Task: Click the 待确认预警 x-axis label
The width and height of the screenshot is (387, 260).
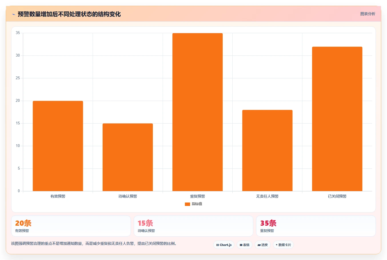Action: 128,196
